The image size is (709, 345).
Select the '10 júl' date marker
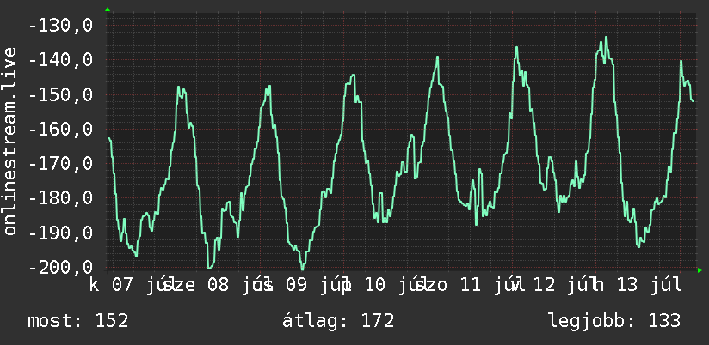392,285
